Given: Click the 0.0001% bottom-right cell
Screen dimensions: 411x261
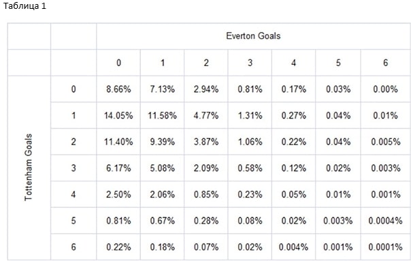Looking at the screenshot, I should [385, 247].
